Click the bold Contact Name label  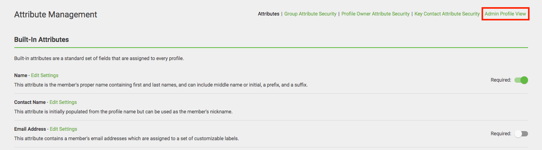pyautogui.click(x=30, y=102)
